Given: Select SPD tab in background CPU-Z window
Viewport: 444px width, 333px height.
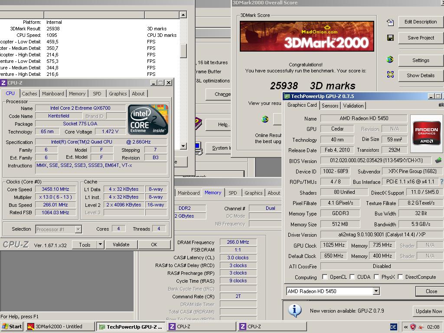Looking at the screenshot, I should point(233,193).
